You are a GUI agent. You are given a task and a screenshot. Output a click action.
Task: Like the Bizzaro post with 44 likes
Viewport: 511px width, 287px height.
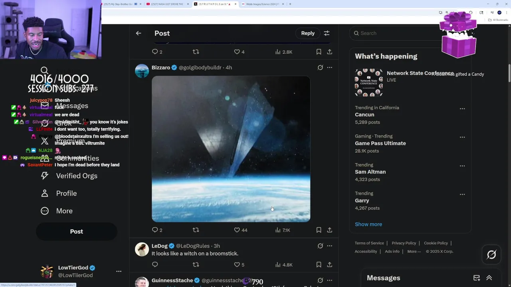pyautogui.click(x=237, y=230)
